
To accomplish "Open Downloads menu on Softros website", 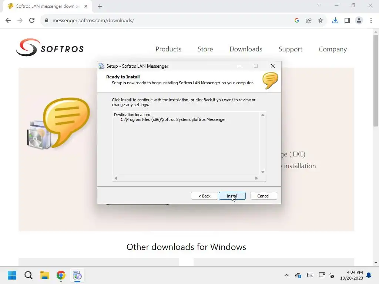I will coord(246,49).
